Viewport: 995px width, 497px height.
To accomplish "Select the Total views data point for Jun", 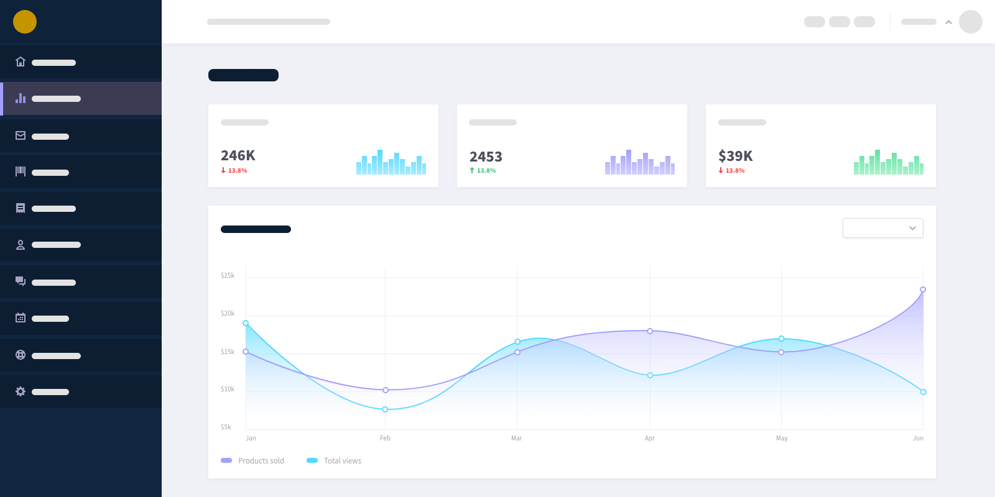I will click(x=923, y=392).
